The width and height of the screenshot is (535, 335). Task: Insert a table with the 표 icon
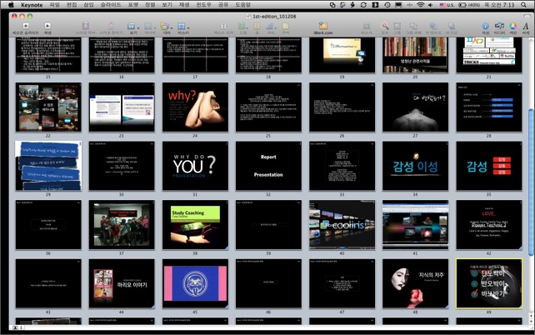[x=257, y=28]
